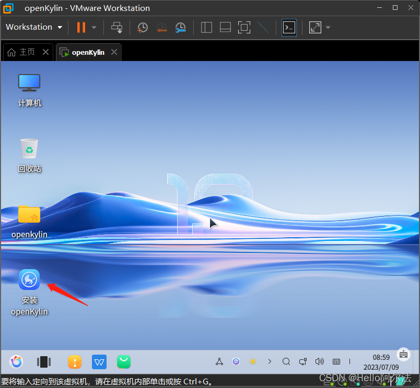Expand the stretch guest dropdown arrow
420x388 pixels.
[328, 28]
